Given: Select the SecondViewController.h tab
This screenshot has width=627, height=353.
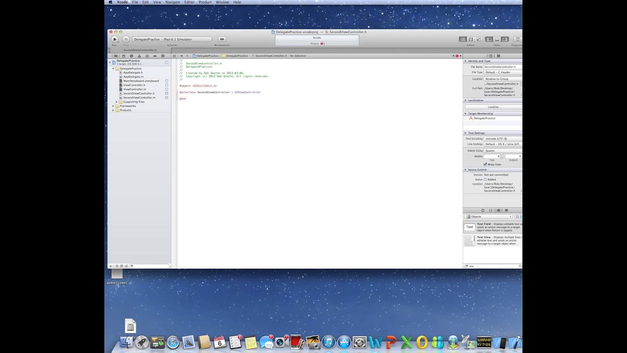Looking at the screenshot, I should pos(140,50).
